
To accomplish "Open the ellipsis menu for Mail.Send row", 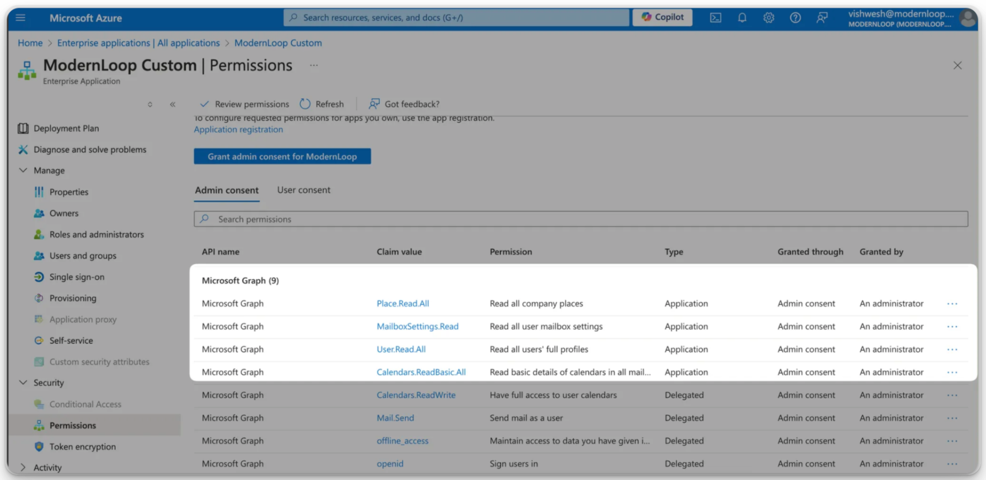I will pos(952,419).
